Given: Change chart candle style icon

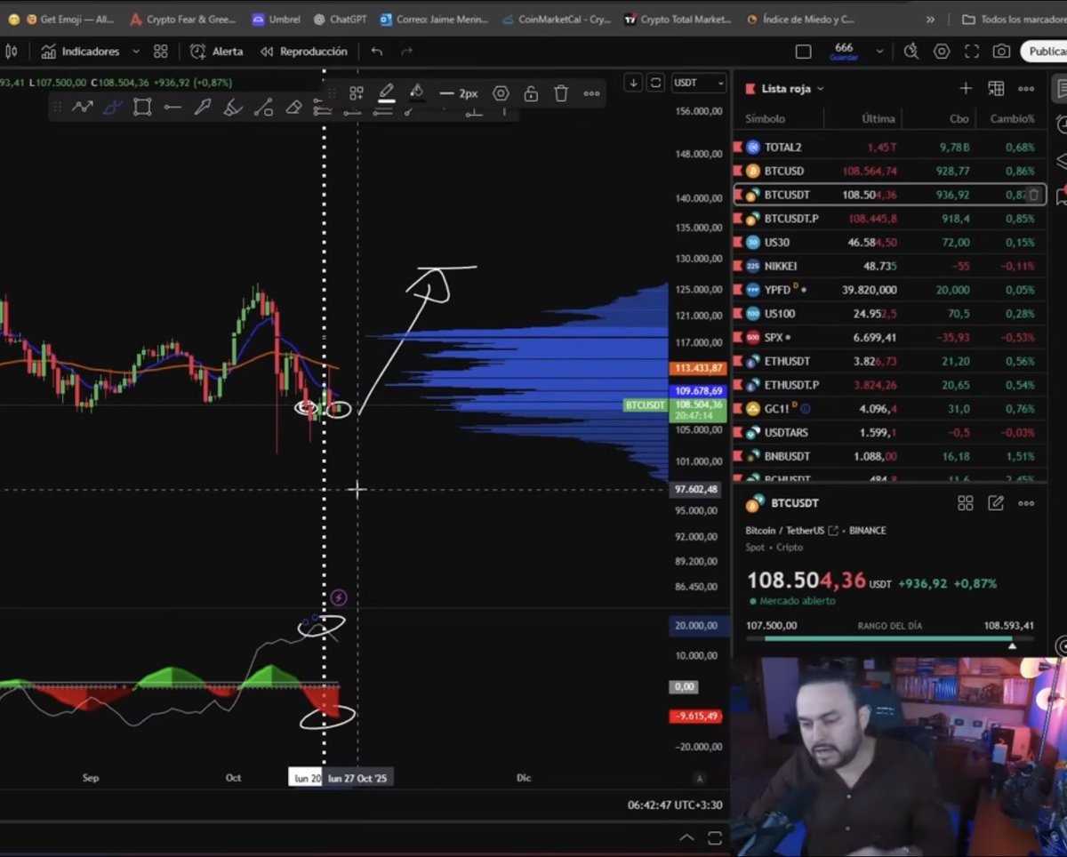Looking at the screenshot, I should (12, 52).
